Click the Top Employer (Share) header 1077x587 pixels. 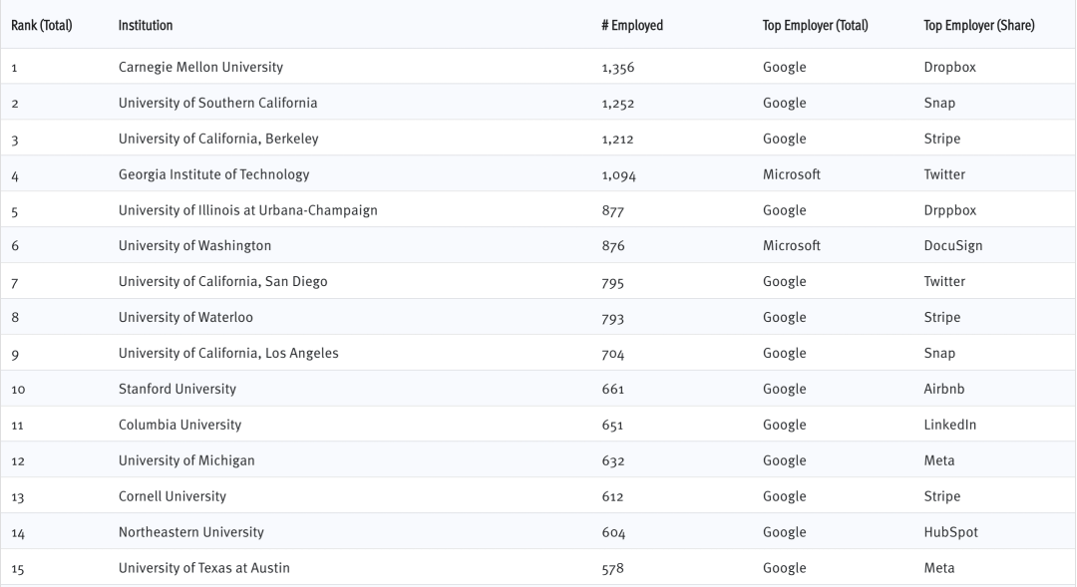978,25
